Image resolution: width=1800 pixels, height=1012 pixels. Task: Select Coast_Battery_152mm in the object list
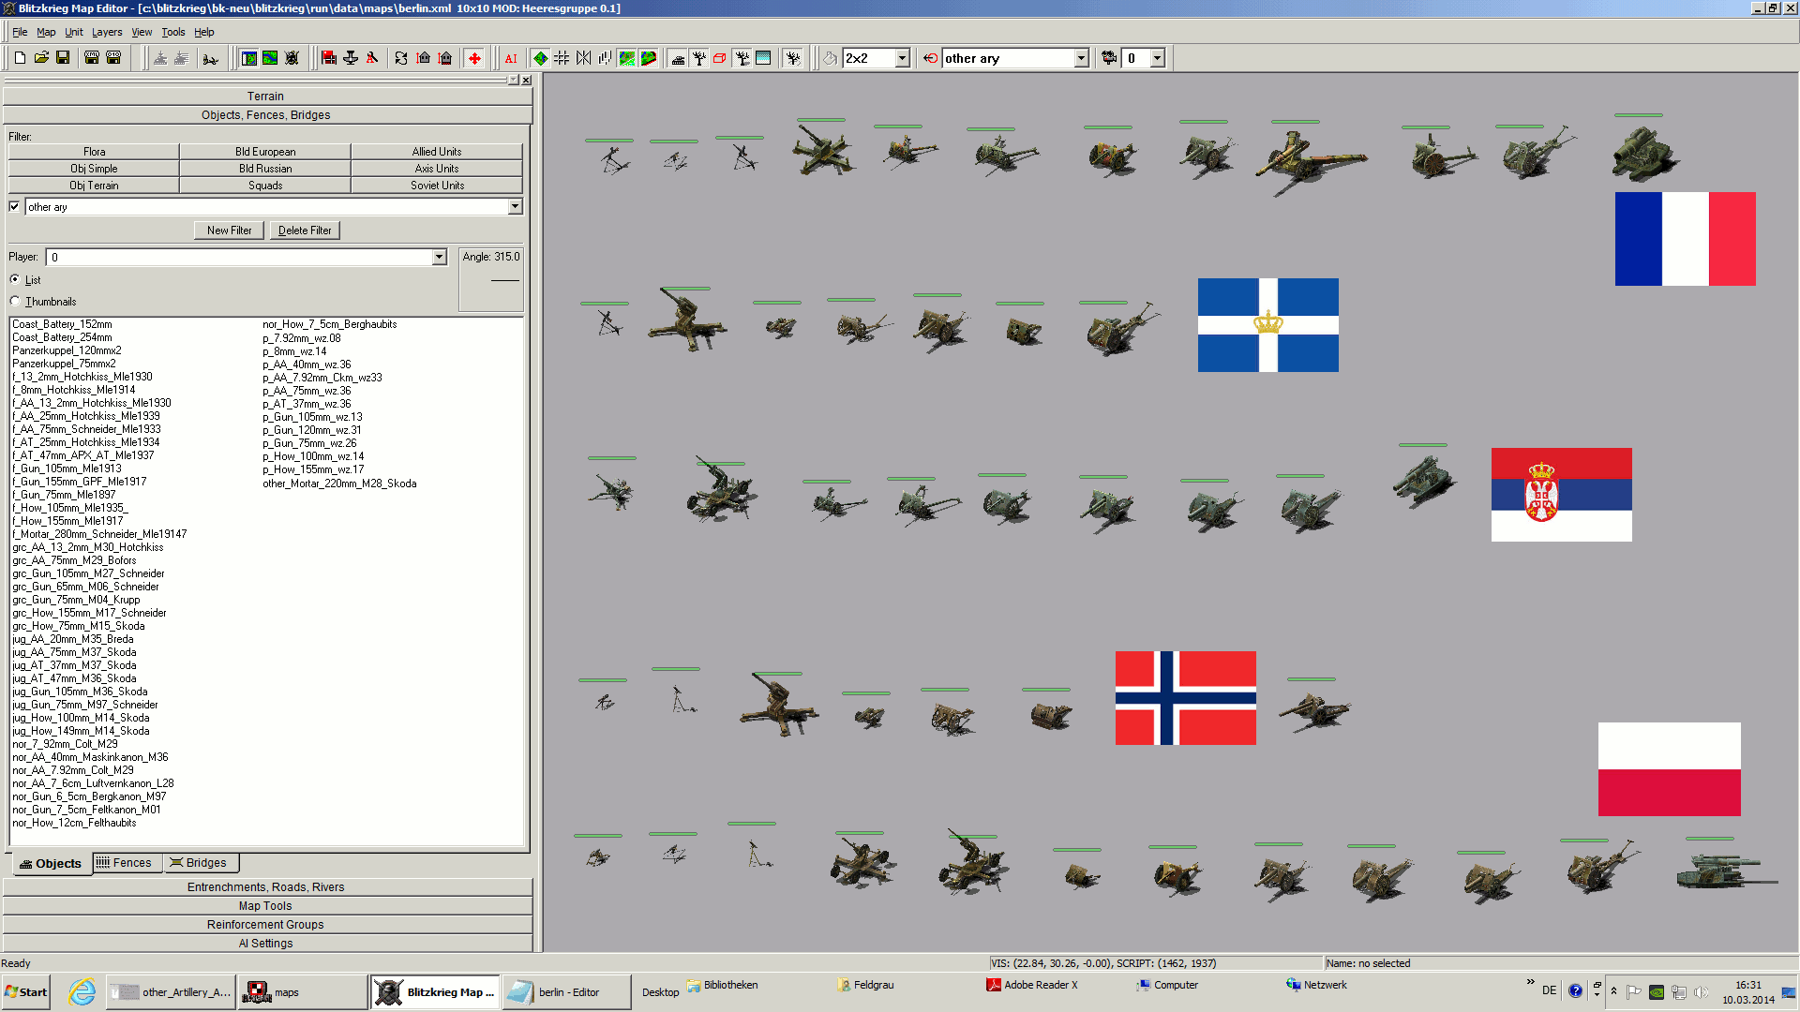[x=62, y=324]
